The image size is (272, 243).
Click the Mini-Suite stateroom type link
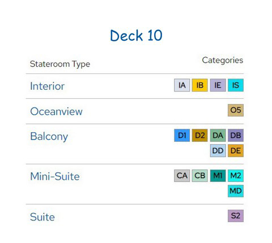[x=55, y=176]
